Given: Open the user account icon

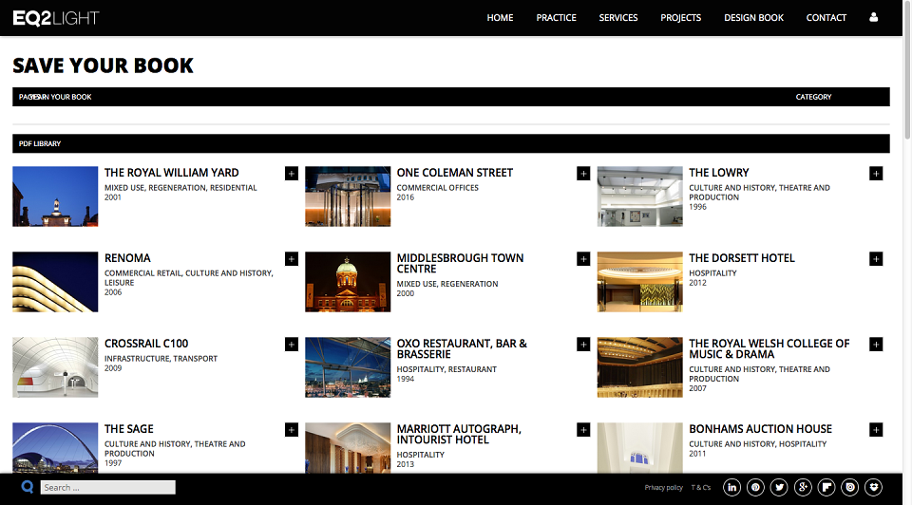Looking at the screenshot, I should [x=873, y=17].
